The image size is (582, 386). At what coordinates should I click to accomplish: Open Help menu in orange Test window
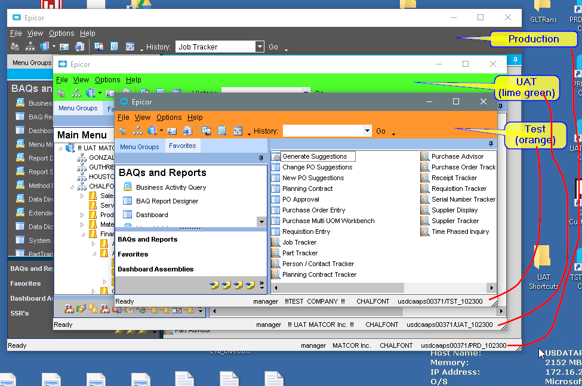[x=195, y=118]
